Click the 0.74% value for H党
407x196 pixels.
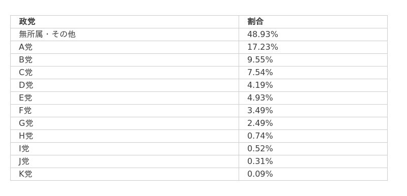pyautogui.click(x=260, y=136)
